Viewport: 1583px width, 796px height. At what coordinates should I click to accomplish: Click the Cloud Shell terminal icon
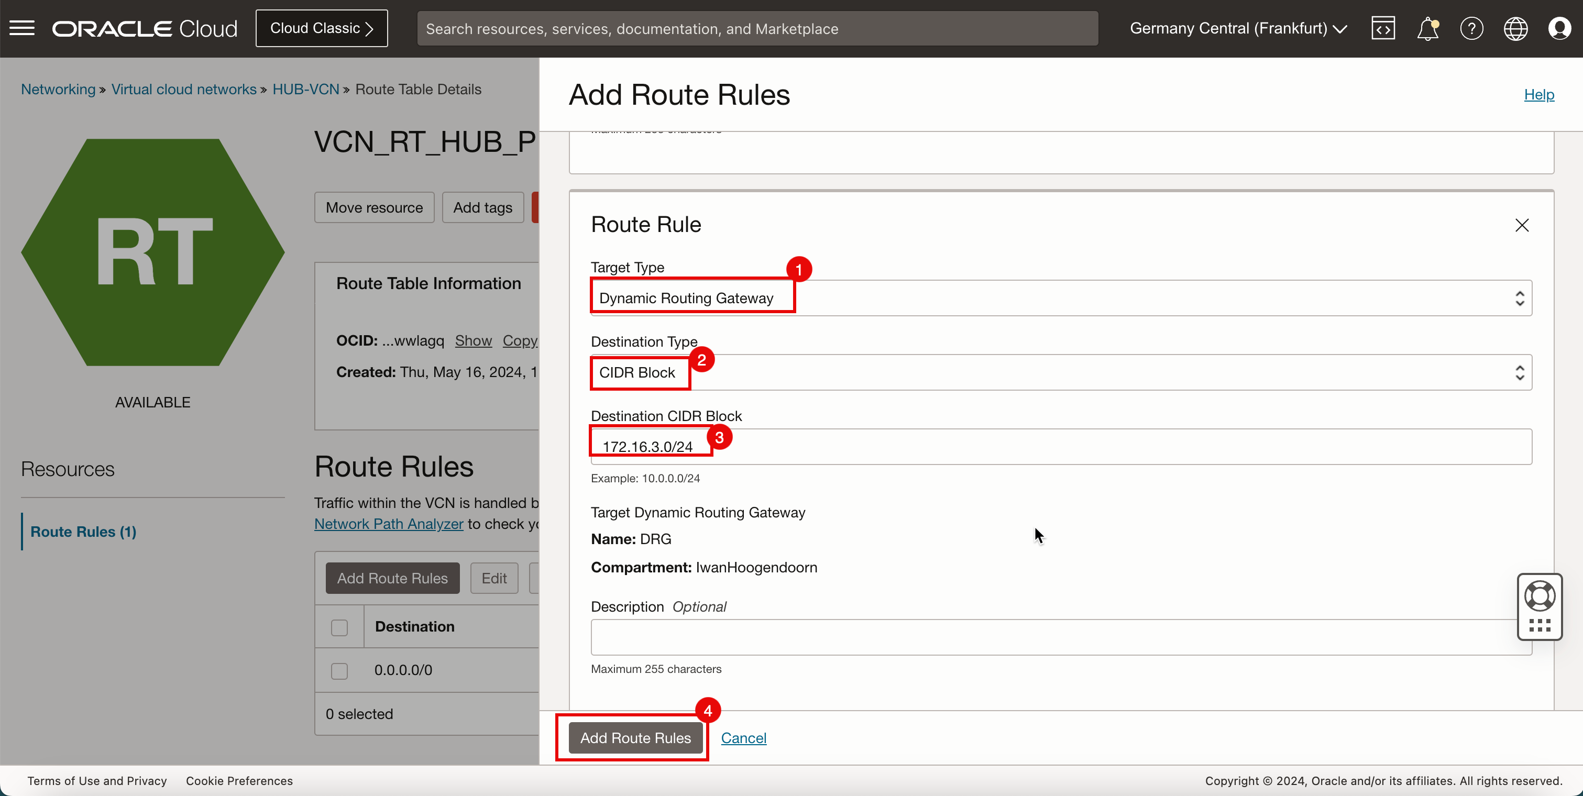(1383, 27)
